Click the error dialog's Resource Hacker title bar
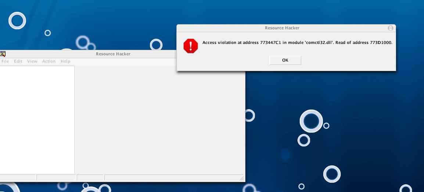The height and width of the screenshot is (192, 424). pos(282,28)
